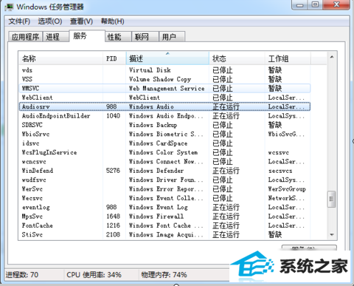Select the VSS service row
Image resolution: width=354 pixels, height=286 pixels.
(164, 79)
